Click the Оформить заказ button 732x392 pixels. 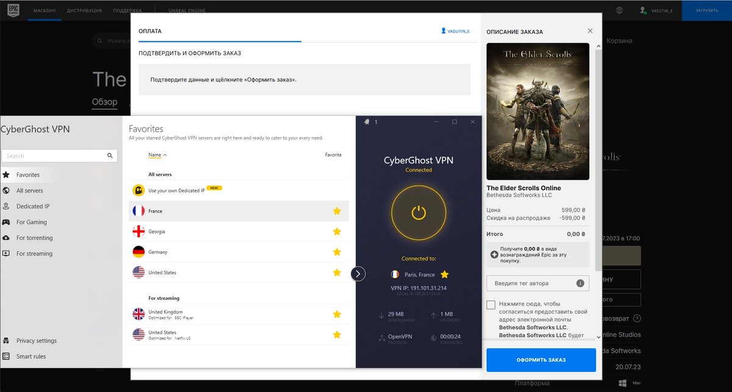541,360
